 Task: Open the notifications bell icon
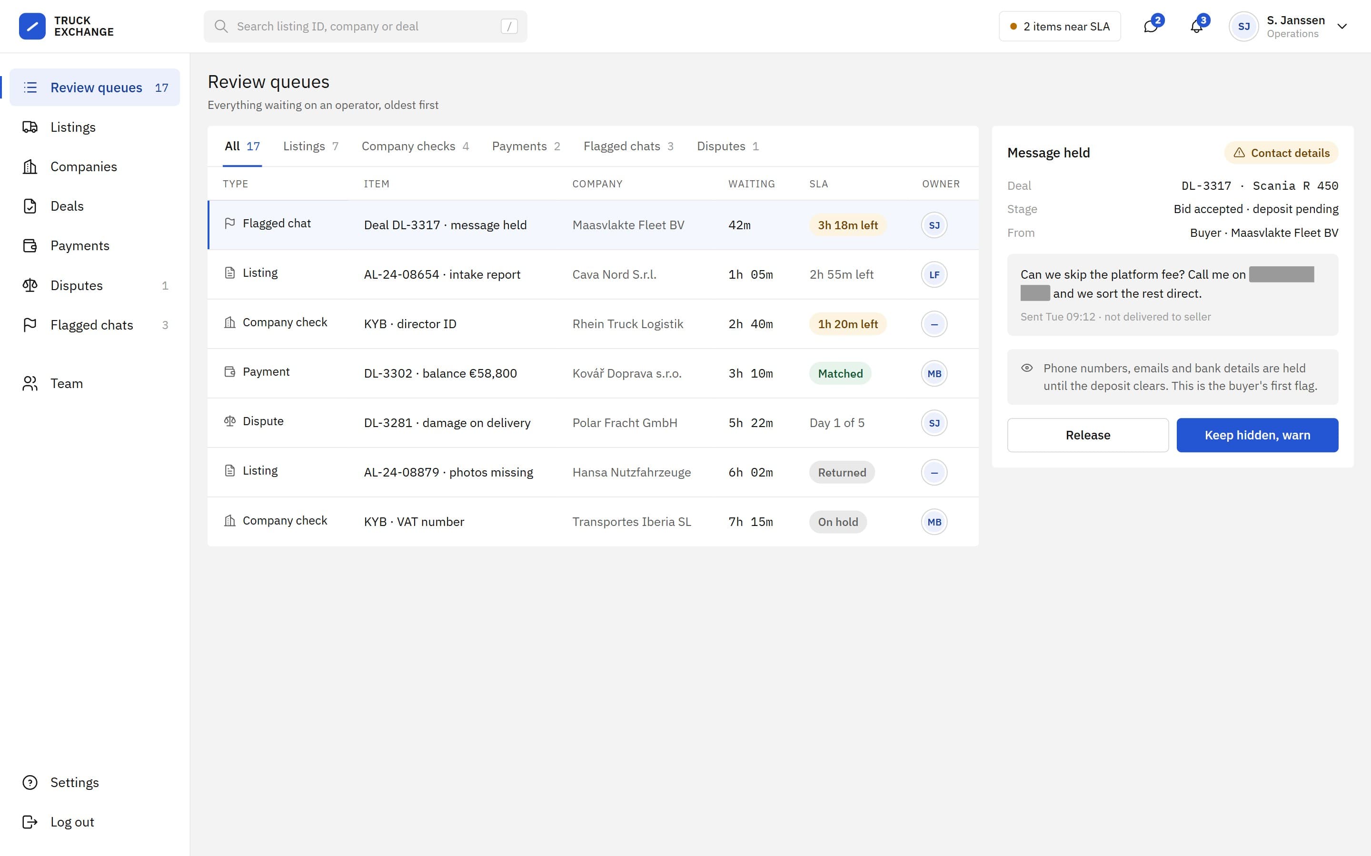coord(1196,26)
